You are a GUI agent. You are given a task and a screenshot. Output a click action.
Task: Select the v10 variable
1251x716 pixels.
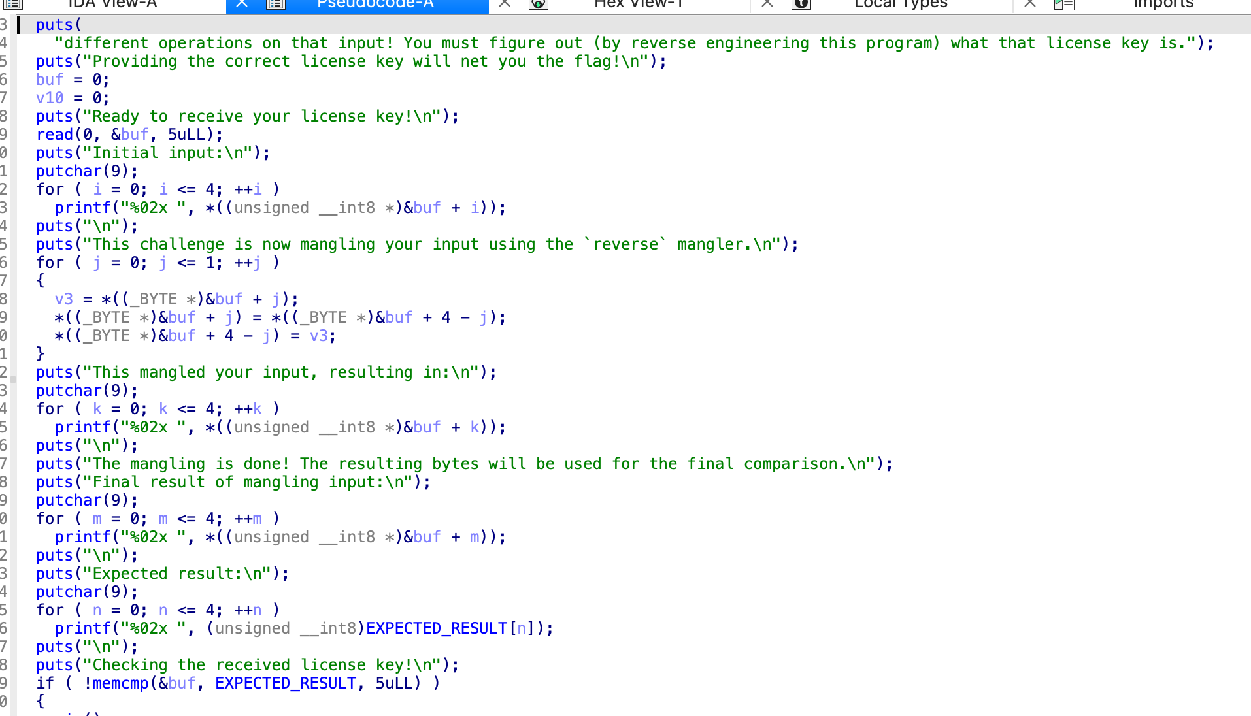point(50,98)
